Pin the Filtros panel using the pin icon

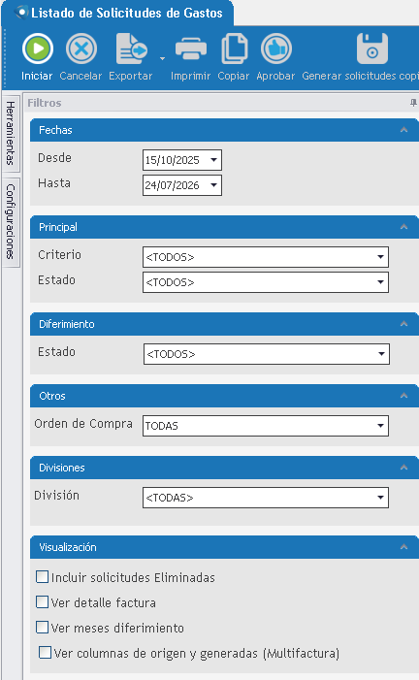tap(413, 103)
